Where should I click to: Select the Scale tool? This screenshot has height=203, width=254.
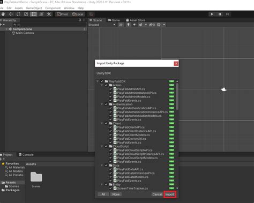[x=26, y=14]
